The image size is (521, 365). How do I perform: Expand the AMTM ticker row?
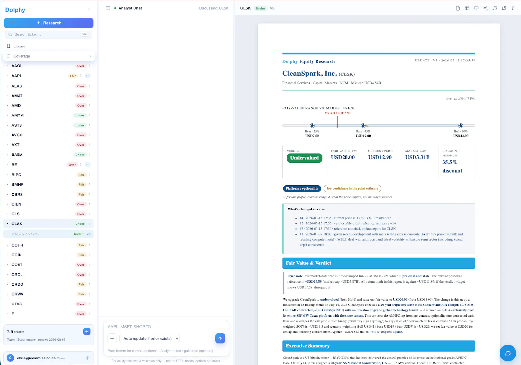coord(7,115)
